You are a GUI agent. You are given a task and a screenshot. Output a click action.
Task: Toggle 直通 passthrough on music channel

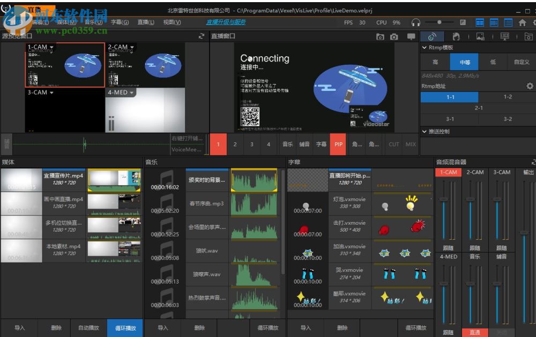pyautogui.click(x=474, y=332)
